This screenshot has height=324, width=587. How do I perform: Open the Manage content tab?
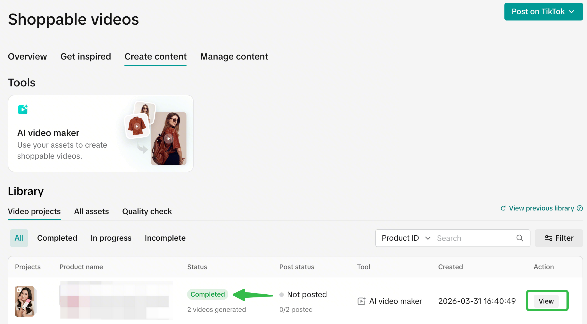[234, 56]
